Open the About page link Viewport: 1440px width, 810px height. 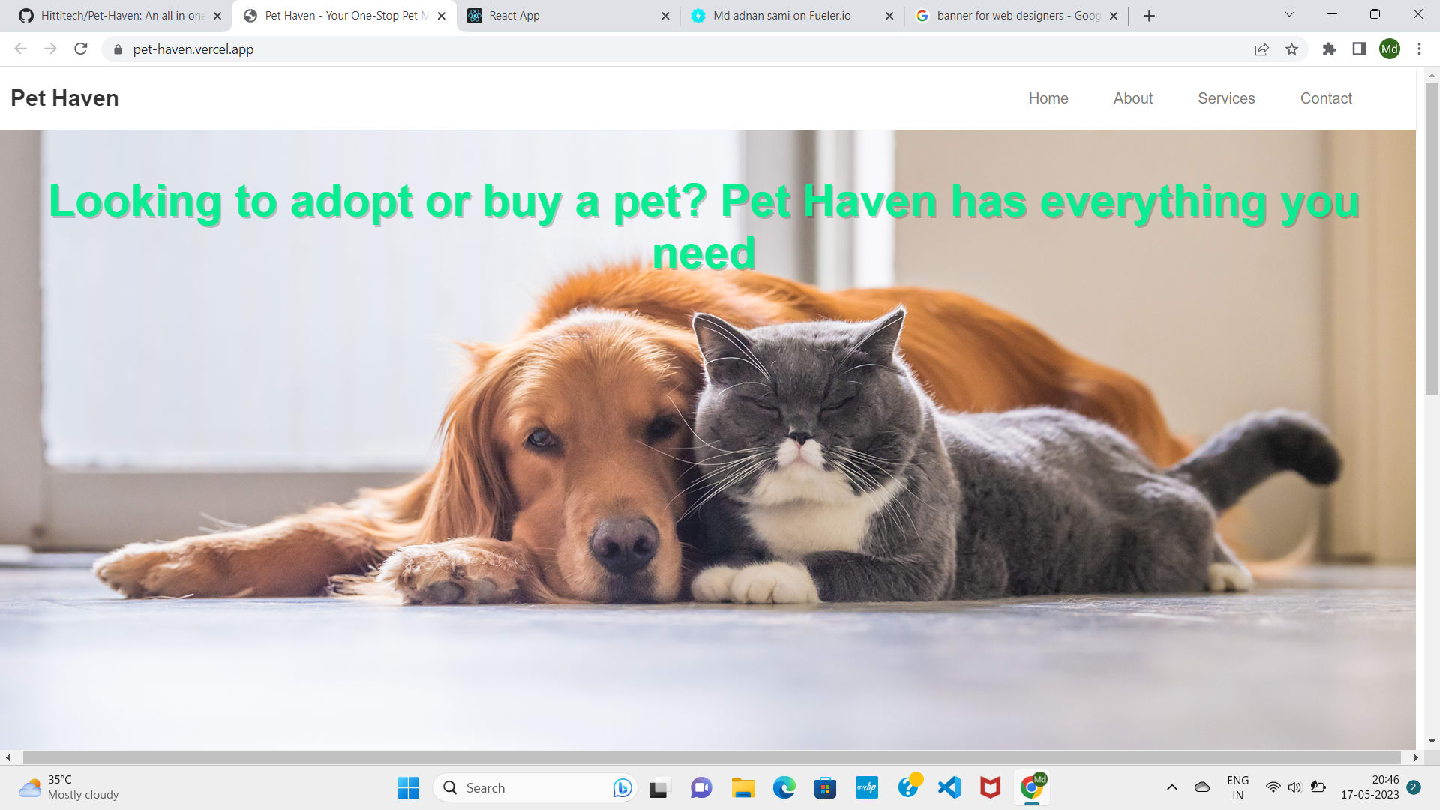(1132, 98)
